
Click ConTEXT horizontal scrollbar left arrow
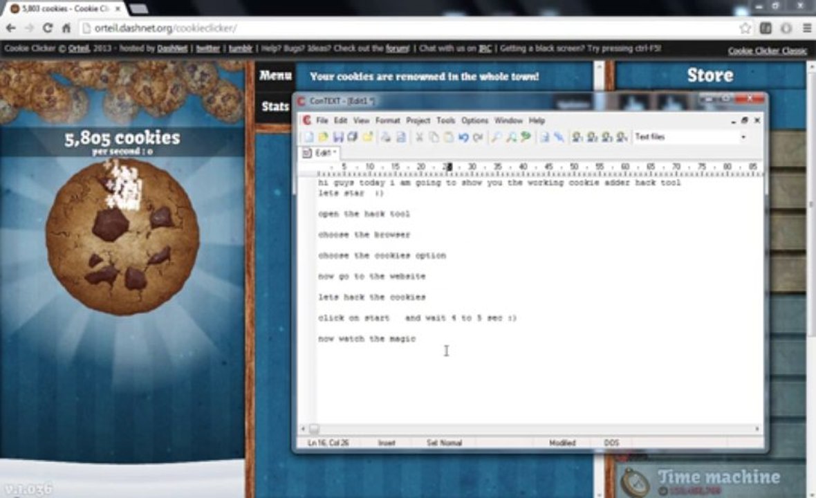(304, 429)
